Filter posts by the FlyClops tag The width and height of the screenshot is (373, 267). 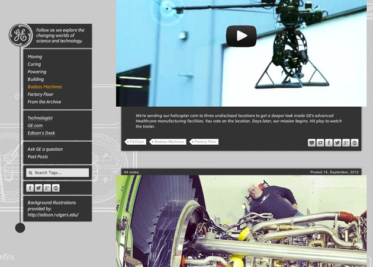[136, 142]
